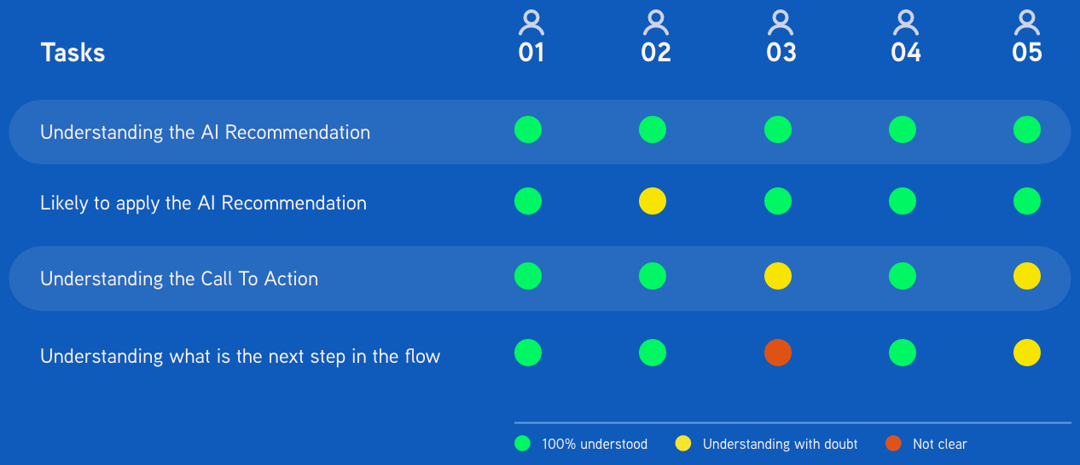The width and height of the screenshot is (1080, 465).
Task: Select the red dot for user 03 next step
Action: [778, 353]
